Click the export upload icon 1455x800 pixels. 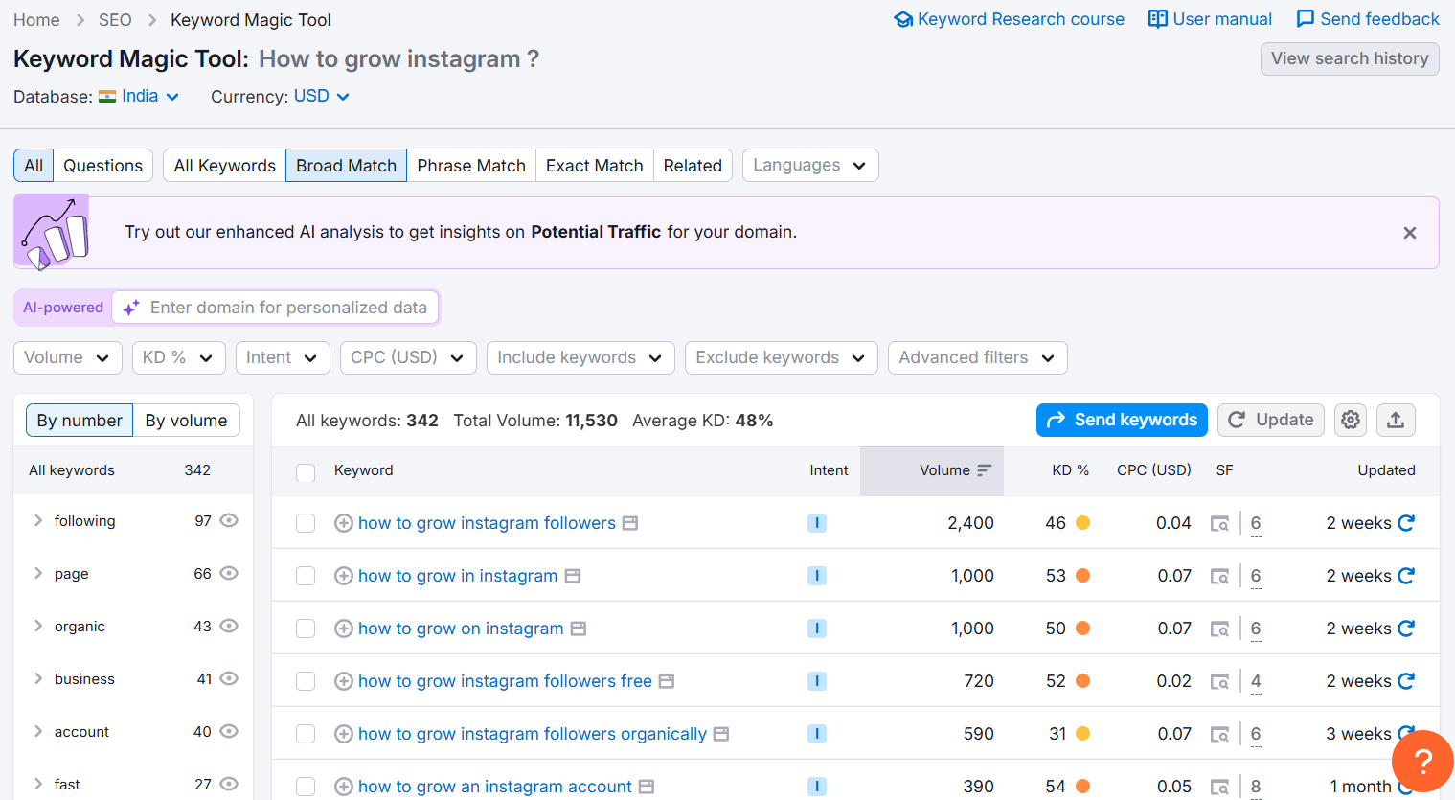point(1395,420)
